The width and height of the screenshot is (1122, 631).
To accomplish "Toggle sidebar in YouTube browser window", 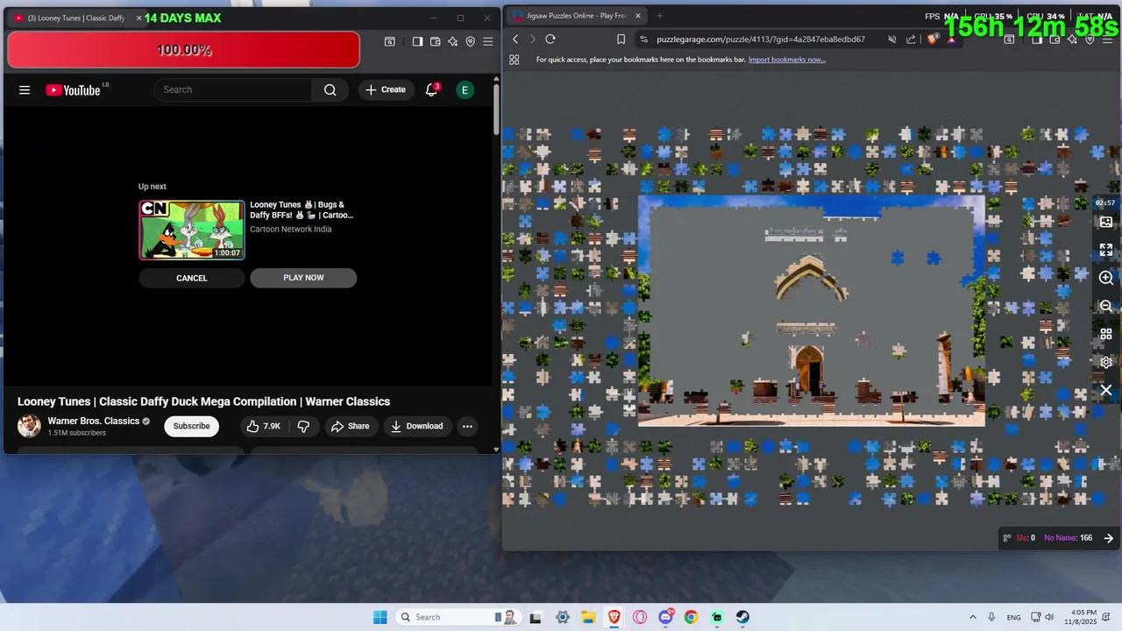I will point(417,41).
